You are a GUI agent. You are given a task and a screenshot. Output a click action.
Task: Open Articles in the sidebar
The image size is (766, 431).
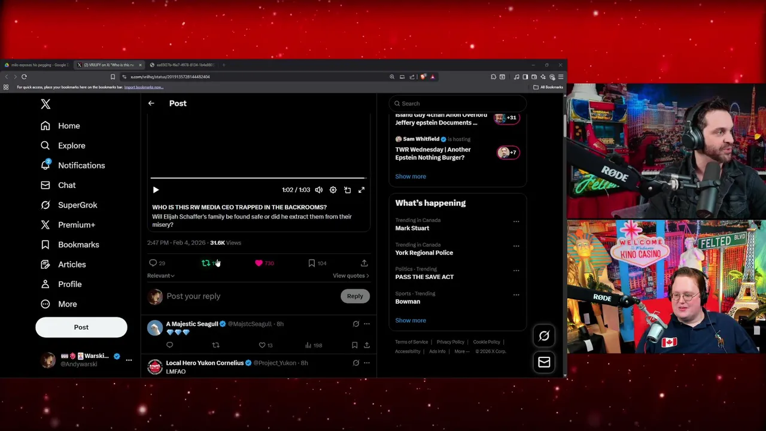(x=63, y=264)
